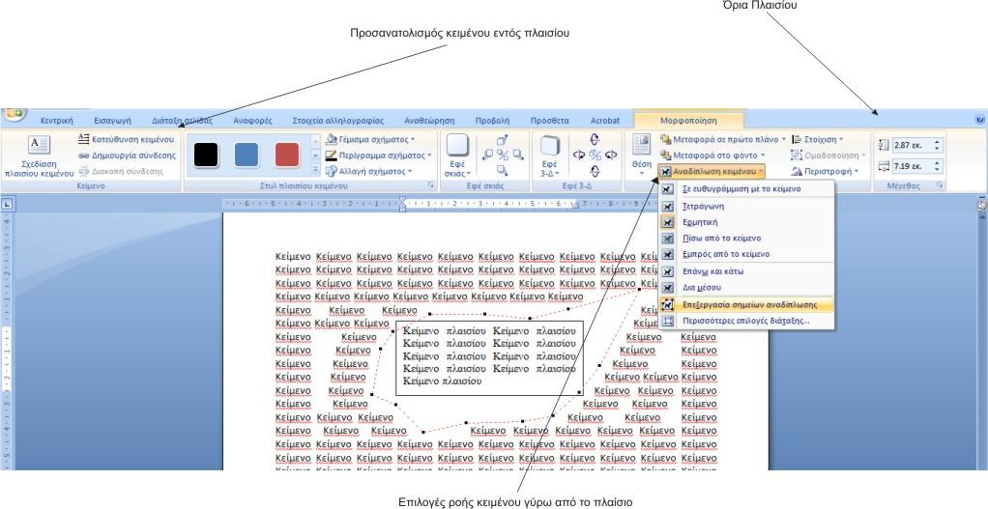The height and width of the screenshot is (509, 988).
Task: Apply the black text box style
Action: (x=206, y=156)
